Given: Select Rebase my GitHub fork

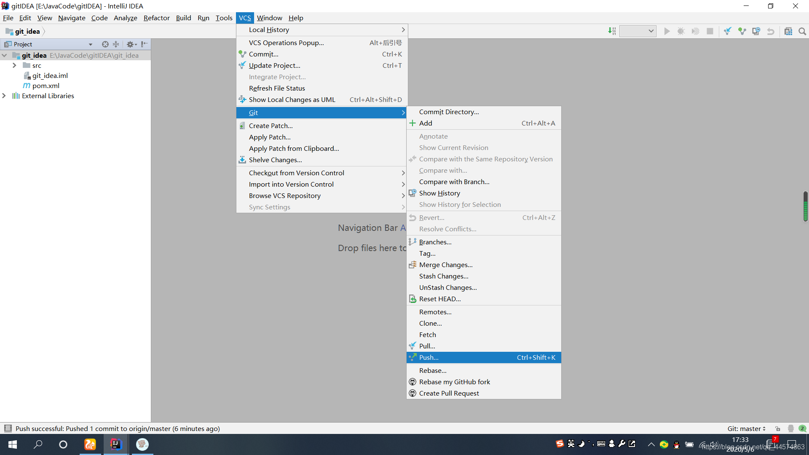Looking at the screenshot, I should point(484,382).
